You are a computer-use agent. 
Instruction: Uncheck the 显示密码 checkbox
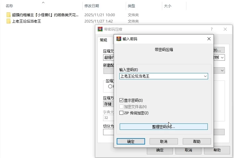[122, 100]
